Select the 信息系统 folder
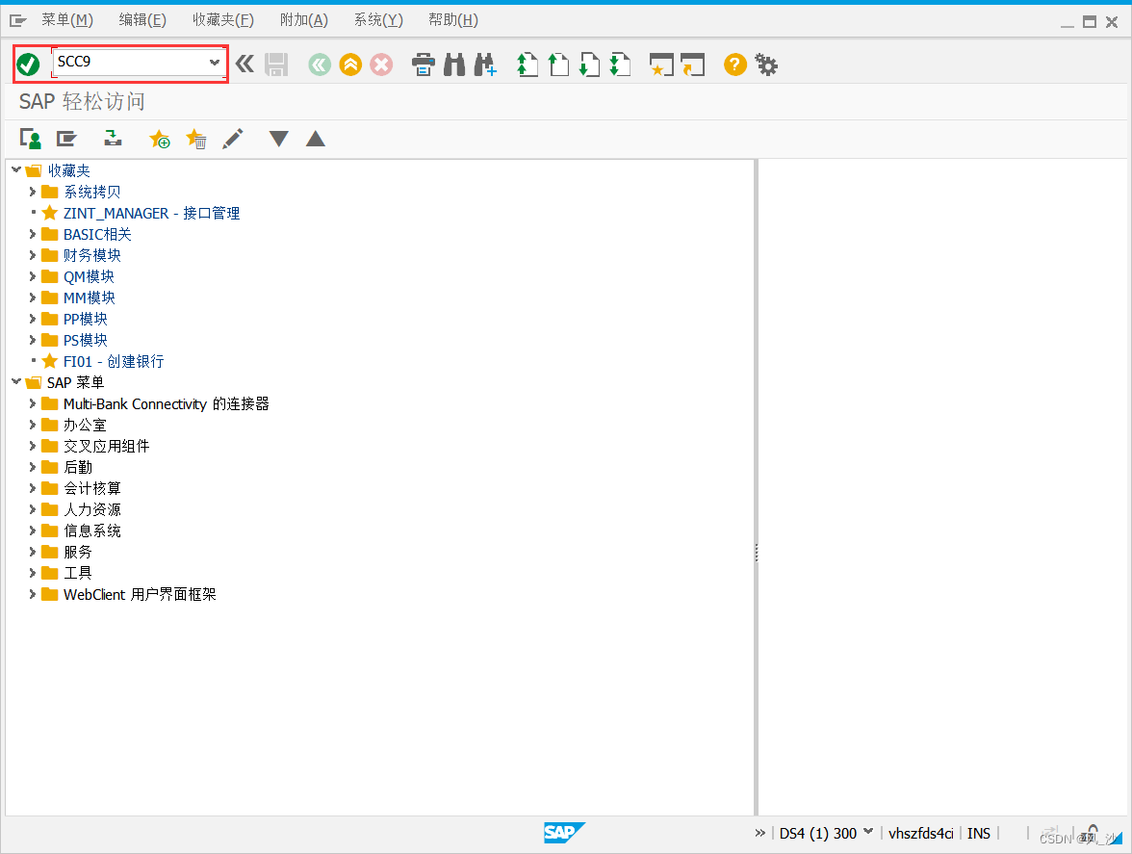This screenshot has height=854, width=1132. (x=91, y=531)
